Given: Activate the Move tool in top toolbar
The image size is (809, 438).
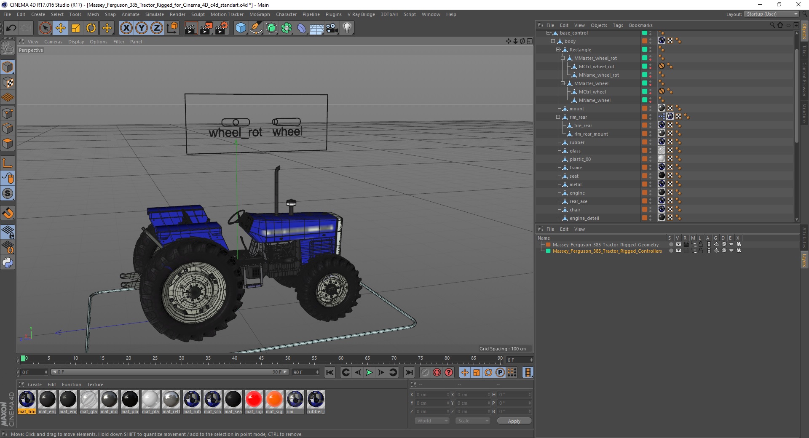Looking at the screenshot, I should 61,28.
